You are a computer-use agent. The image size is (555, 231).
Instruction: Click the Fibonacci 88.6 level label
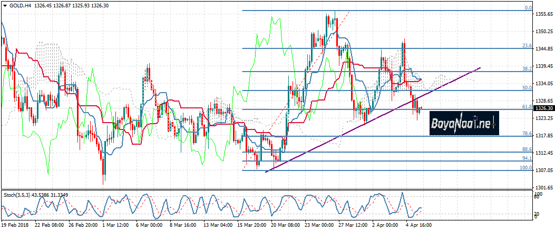pyautogui.click(x=527, y=149)
